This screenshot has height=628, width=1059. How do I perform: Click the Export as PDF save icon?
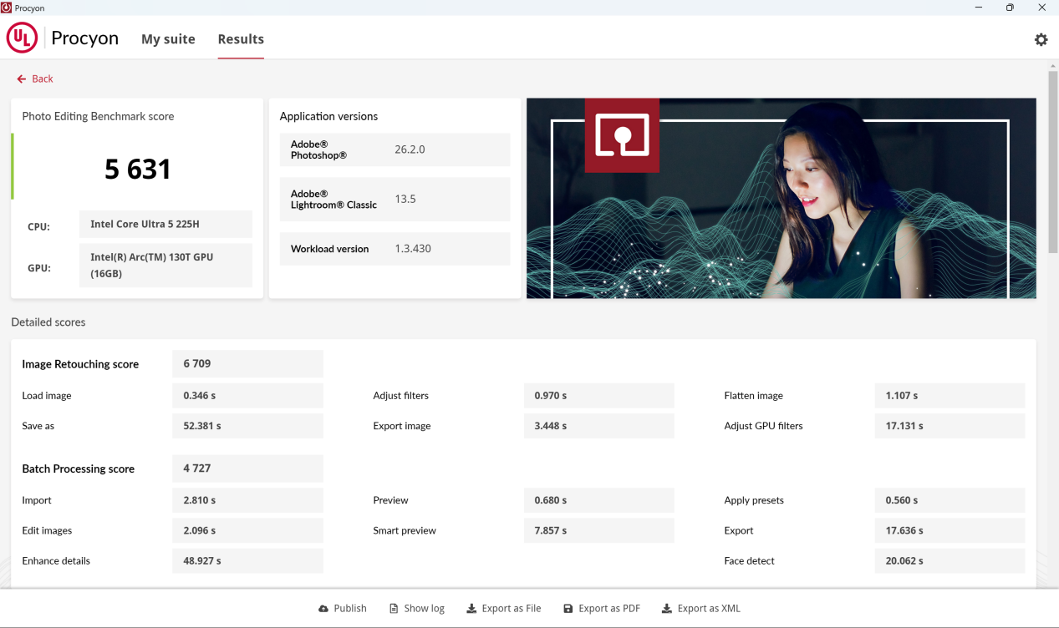coord(568,609)
